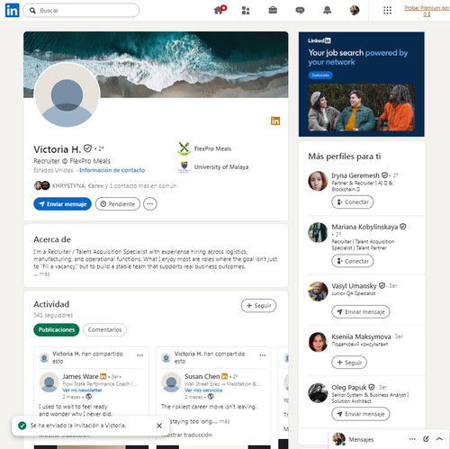Click Enviar mensaje for Oleg Papuk

tap(361, 414)
